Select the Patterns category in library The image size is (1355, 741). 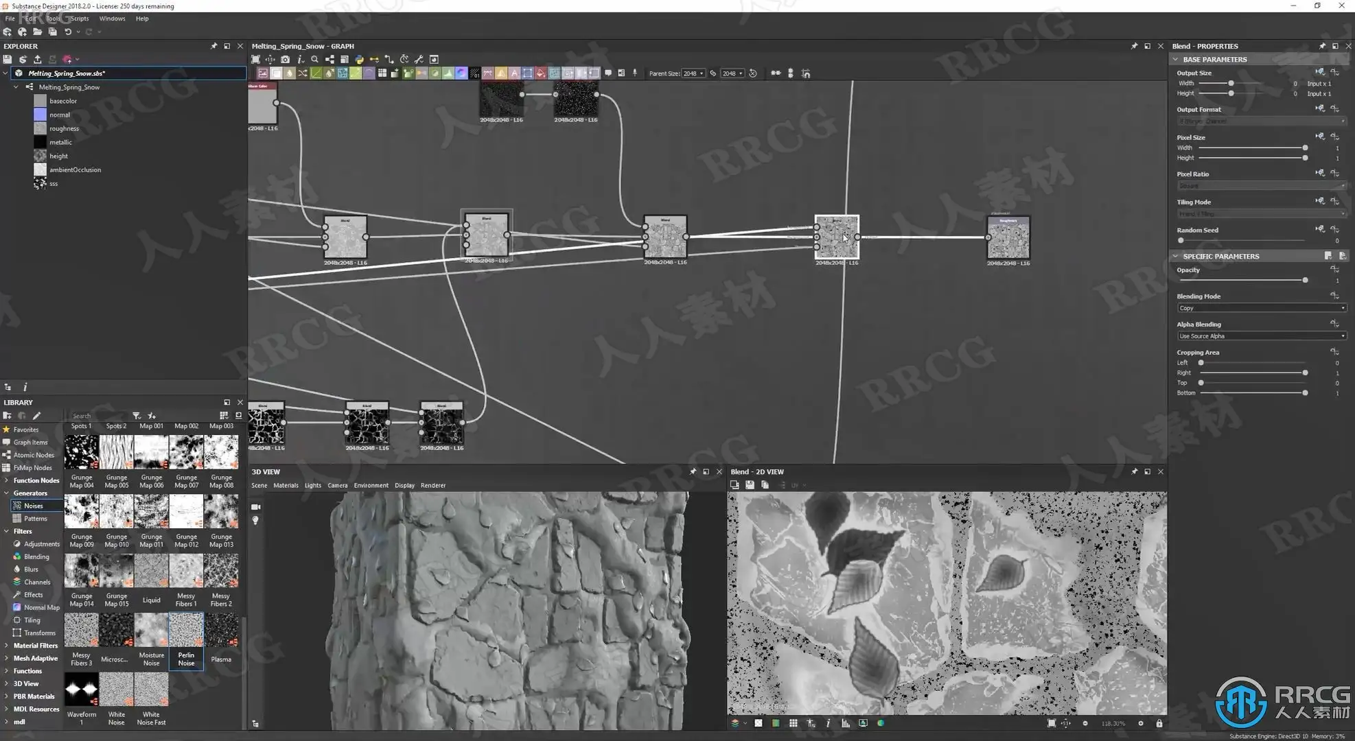[x=35, y=519]
